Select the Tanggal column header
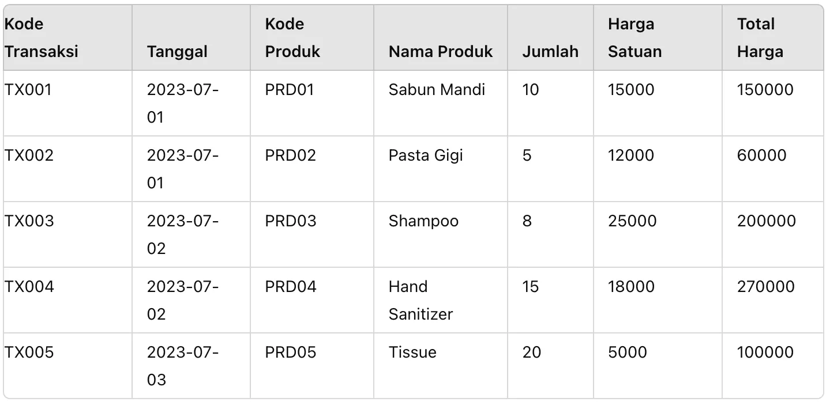Image resolution: width=826 pixels, height=402 pixels. pos(177,52)
